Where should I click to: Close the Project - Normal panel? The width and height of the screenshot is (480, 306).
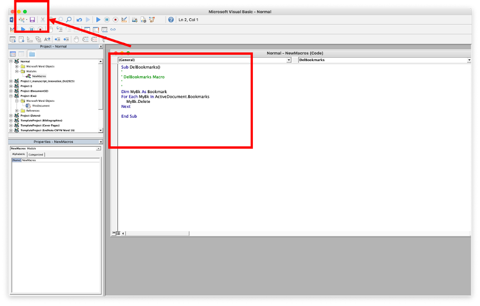tap(101, 47)
